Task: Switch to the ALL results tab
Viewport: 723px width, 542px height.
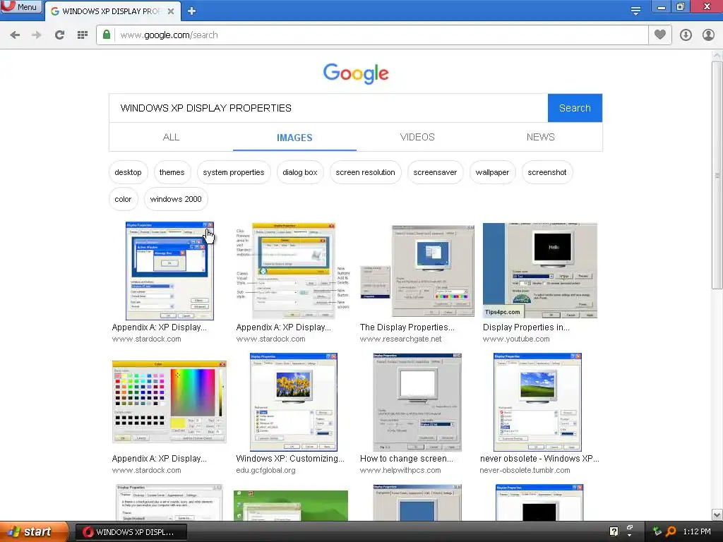Action: point(171,137)
